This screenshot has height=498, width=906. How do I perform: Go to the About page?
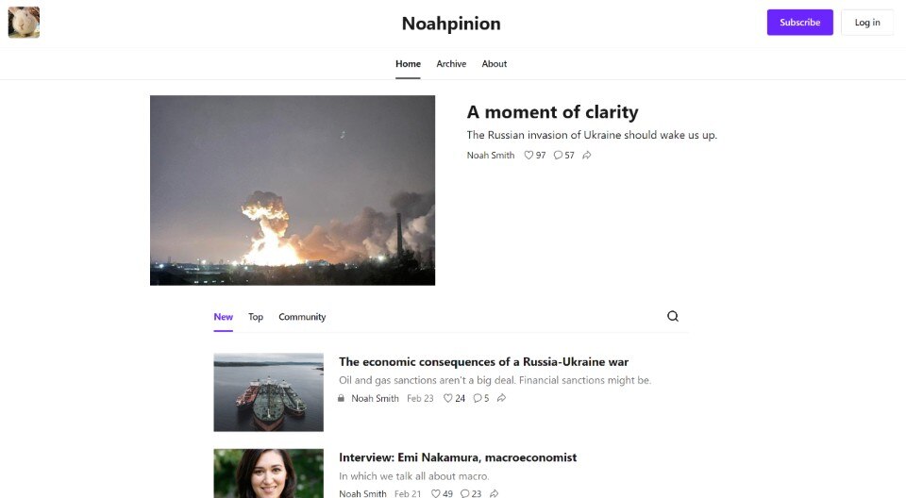[x=494, y=63]
